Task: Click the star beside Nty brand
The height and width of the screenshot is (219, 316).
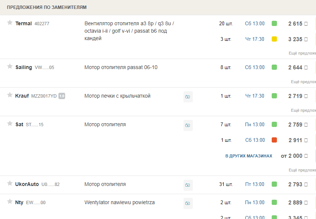Action: pyautogui.click(x=10, y=202)
